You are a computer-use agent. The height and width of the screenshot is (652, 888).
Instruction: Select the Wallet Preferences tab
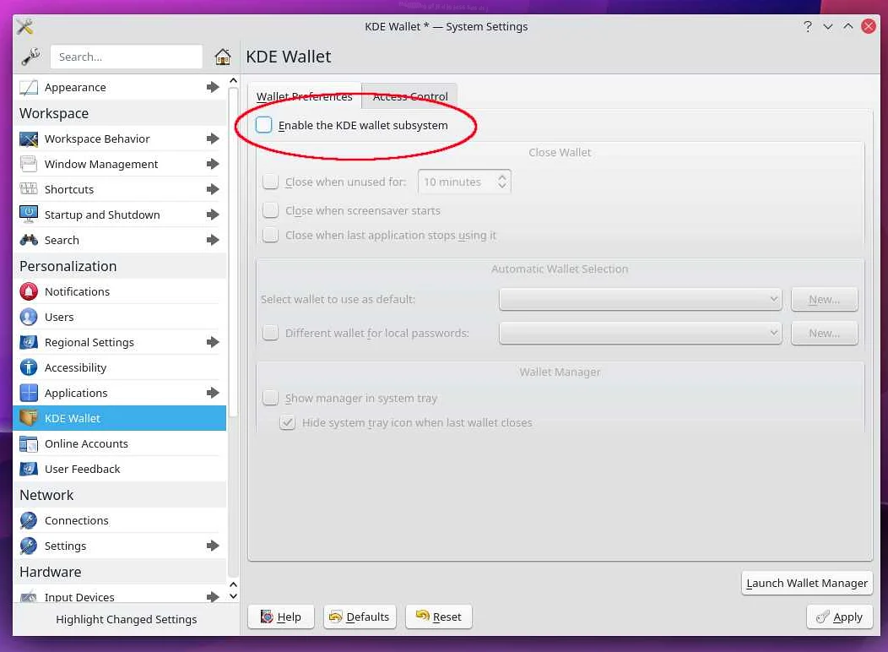[x=304, y=95]
